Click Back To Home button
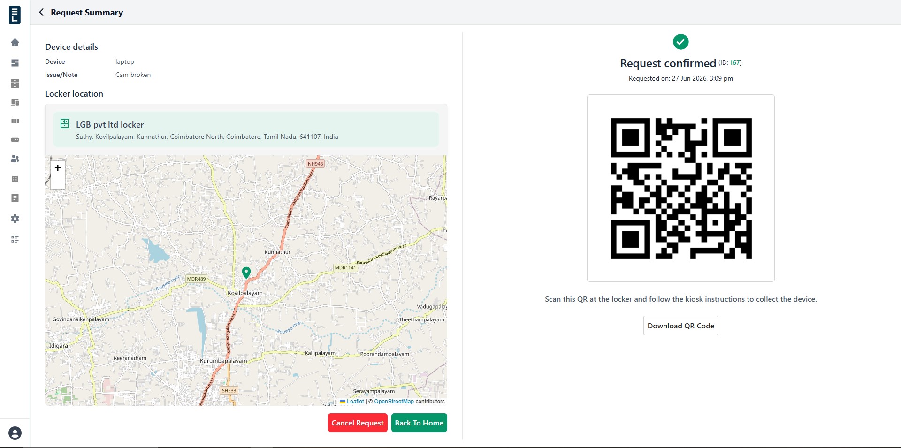This screenshot has width=901, height=448. [419, 423]
